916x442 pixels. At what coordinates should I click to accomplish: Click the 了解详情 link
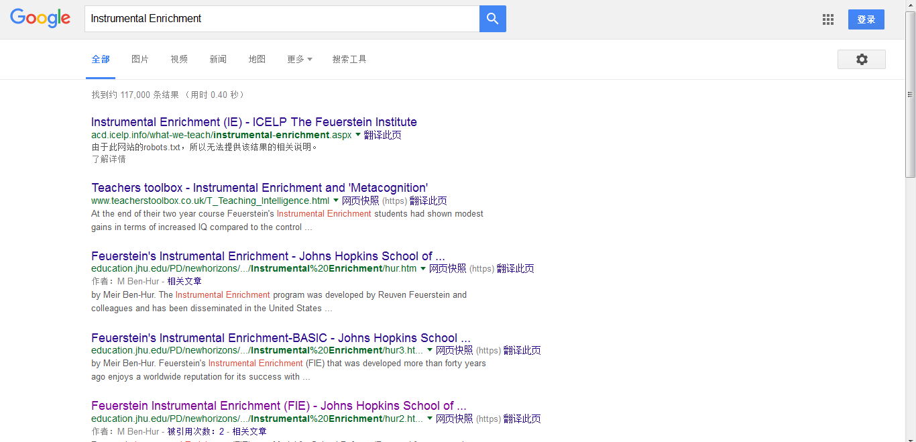tap(109, 159)
